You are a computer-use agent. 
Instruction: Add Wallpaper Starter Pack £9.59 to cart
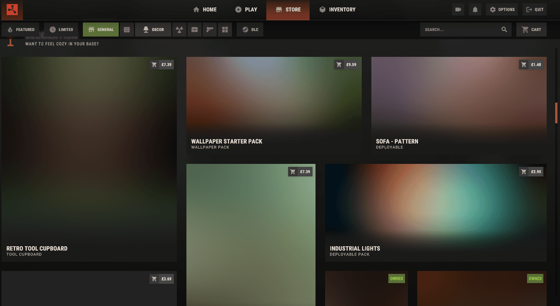347,65
